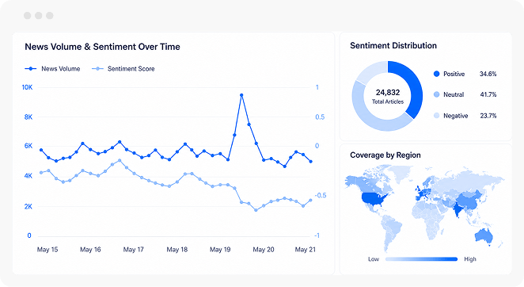This screenshot has width=524, height=287.
Task: Click the 41.7% Neutral percentage
Action: (488, 94)
